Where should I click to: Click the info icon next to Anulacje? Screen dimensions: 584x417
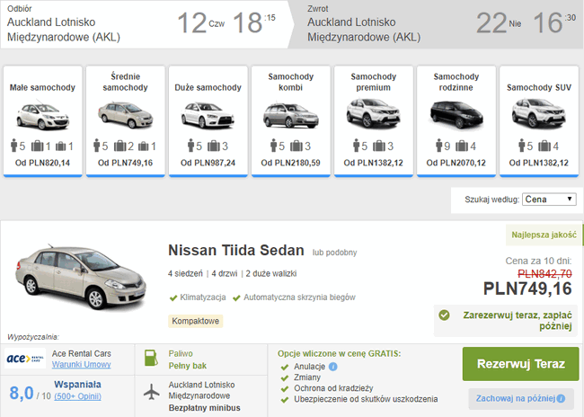click(x=333, y=367)
